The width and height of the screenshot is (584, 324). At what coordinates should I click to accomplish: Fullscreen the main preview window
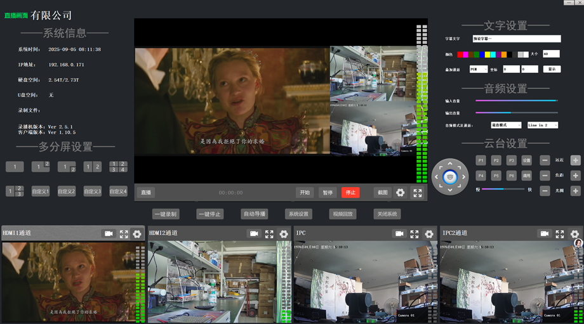coord(418,193)
